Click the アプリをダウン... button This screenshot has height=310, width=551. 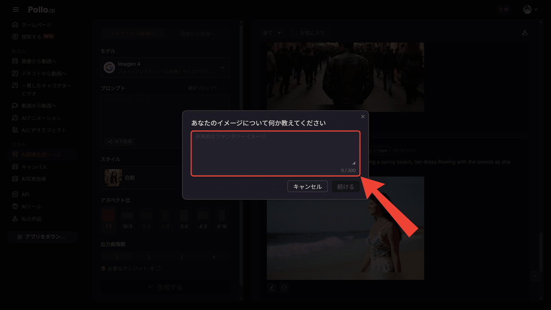click(x=42, y=237)
